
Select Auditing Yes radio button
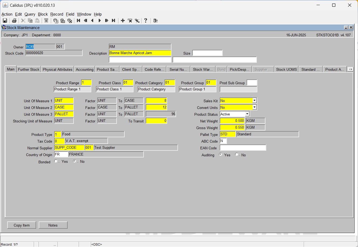pyautogui.click(x=221, y=154)
